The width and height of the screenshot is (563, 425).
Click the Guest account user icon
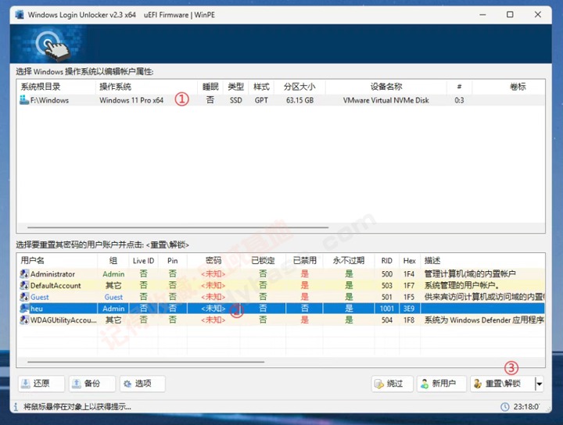pyautogui.click(x=24, y=297)
